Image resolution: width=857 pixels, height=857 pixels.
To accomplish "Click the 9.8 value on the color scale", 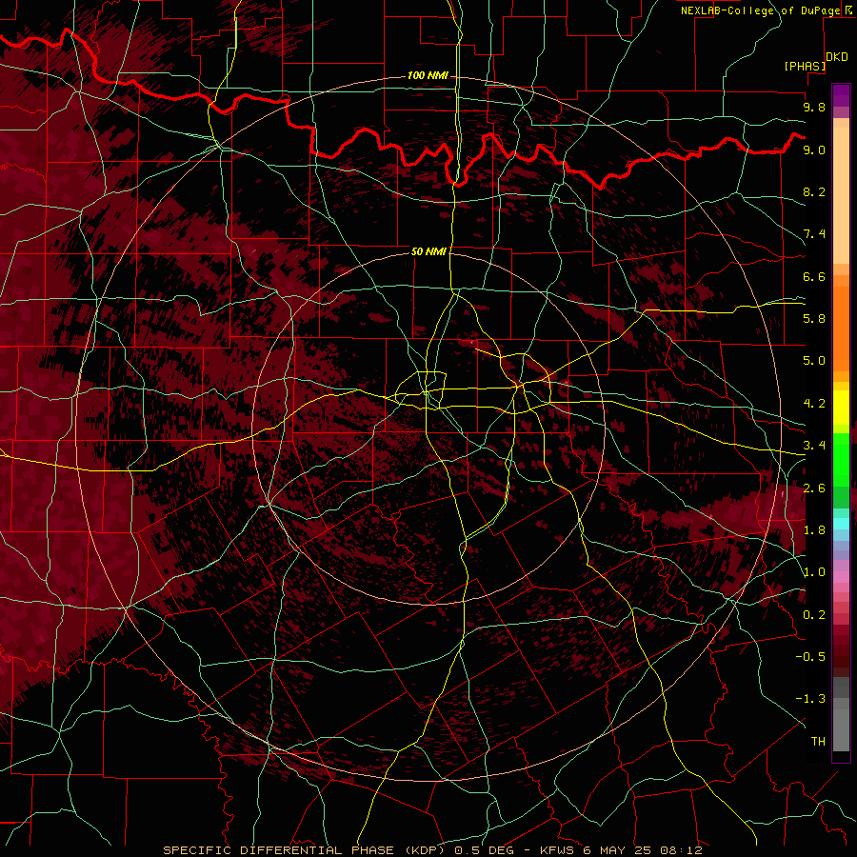I will 814,107.
